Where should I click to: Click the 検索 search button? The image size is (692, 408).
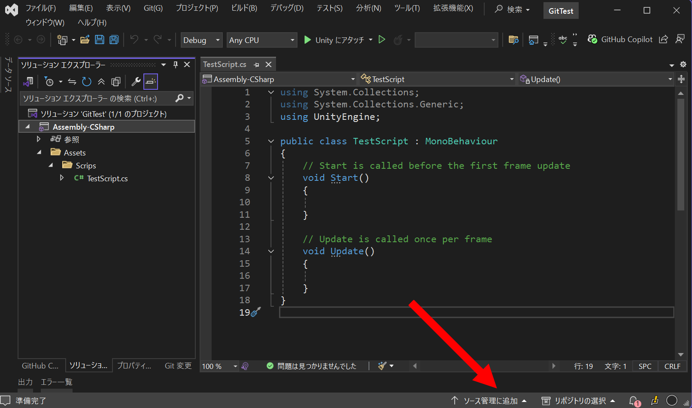pyautogui.click(x=513, y=9)
